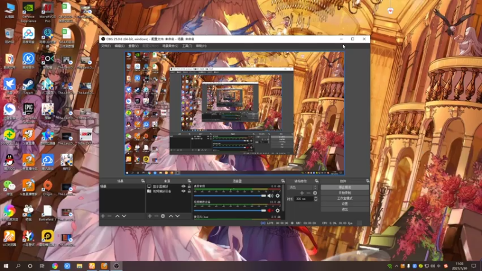This screenshot has width=482, height=271.
Task: Move source up in Sources panel
Action: (x=171, y=216)
